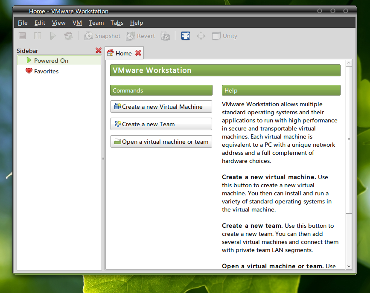The height and width of the screenshot is (293, 370).
Task: Click the Reset refresh icon in toolbar
Action: pos(68,36)
